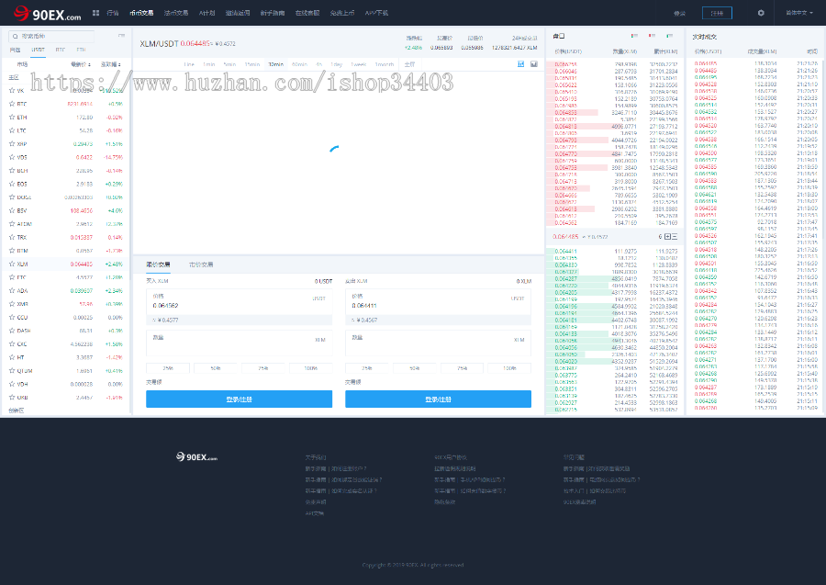Open the settings gear in the header
The width and height of the screenshot is (826, 585).
pos(760,14)
